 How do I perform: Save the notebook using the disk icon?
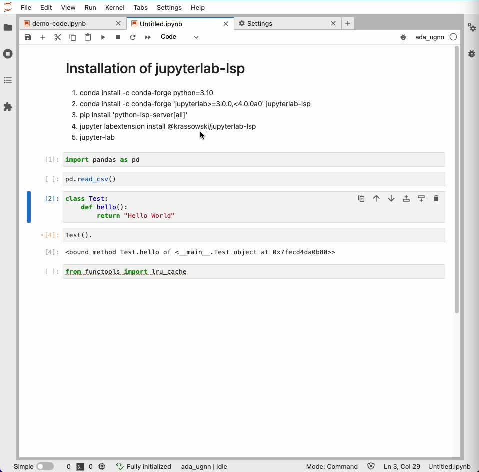27,37
